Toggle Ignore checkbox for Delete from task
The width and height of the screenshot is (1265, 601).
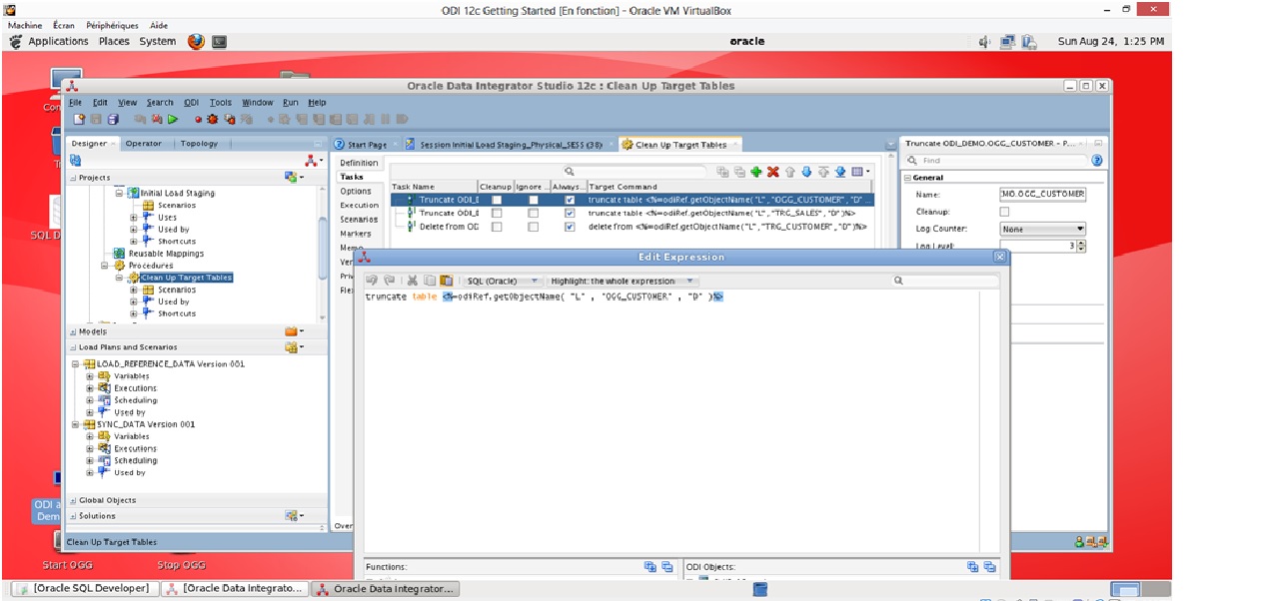(x=533, y=227)
